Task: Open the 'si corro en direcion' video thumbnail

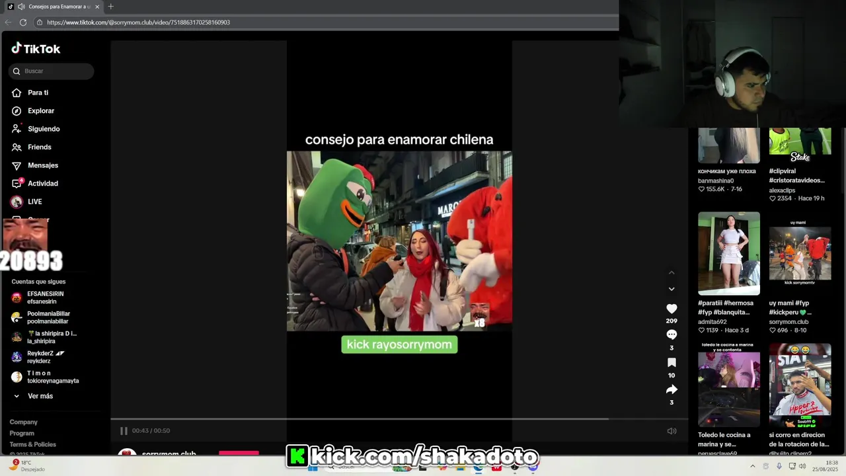Action: 800,385
